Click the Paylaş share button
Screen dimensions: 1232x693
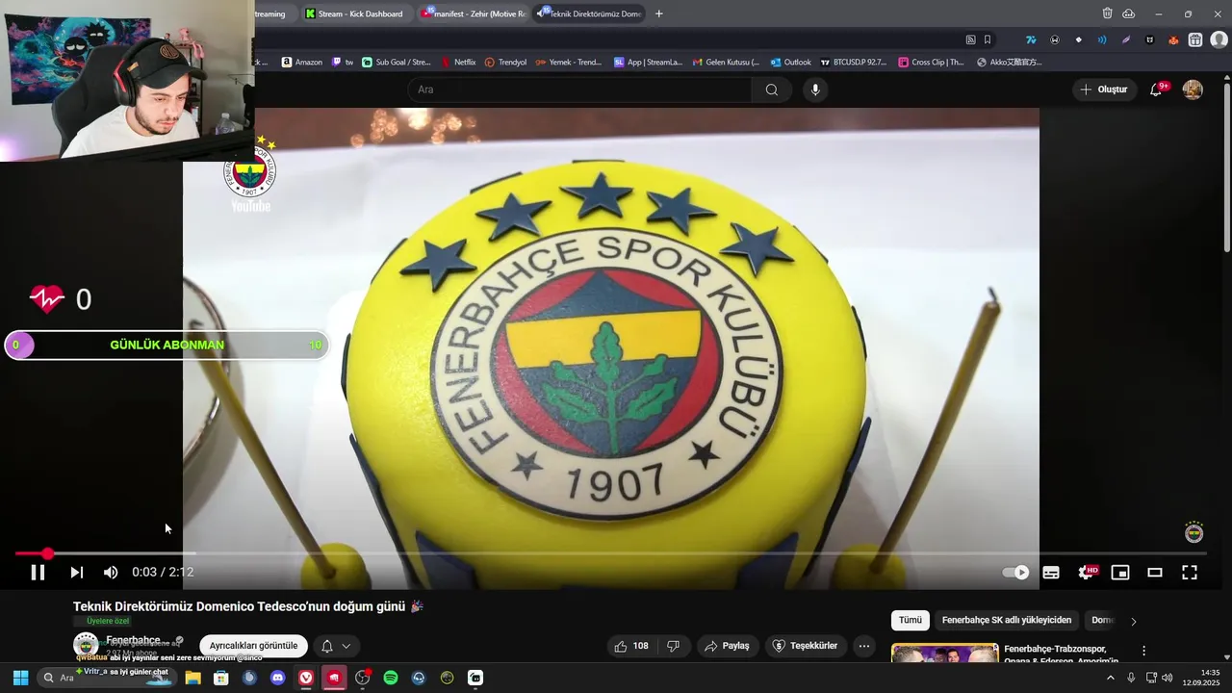point(728,646)
